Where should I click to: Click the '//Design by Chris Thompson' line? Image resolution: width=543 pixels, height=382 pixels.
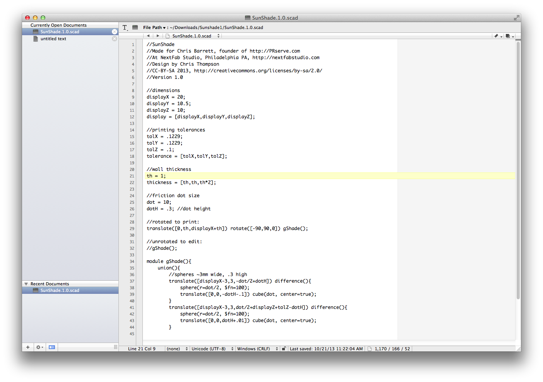[x=183, y=64]
